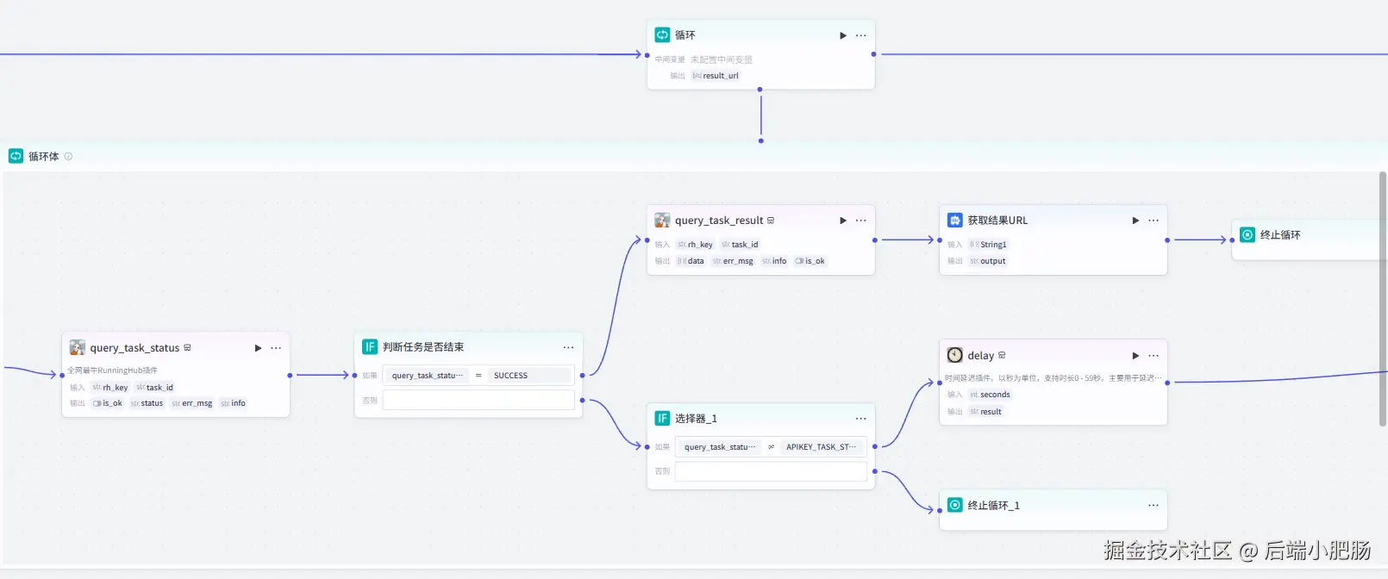Open query_task_result more options menu
This screenshot has height=579, width=1388.
[x=860, y=221]
